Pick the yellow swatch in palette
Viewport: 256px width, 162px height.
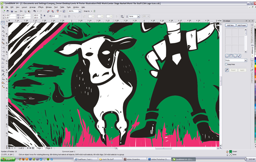tap(255, 66)
